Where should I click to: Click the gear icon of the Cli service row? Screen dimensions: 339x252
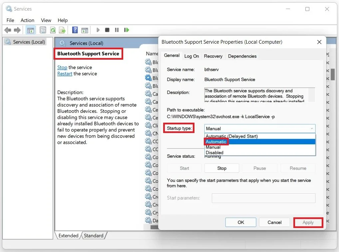click(x=148, y=125)
